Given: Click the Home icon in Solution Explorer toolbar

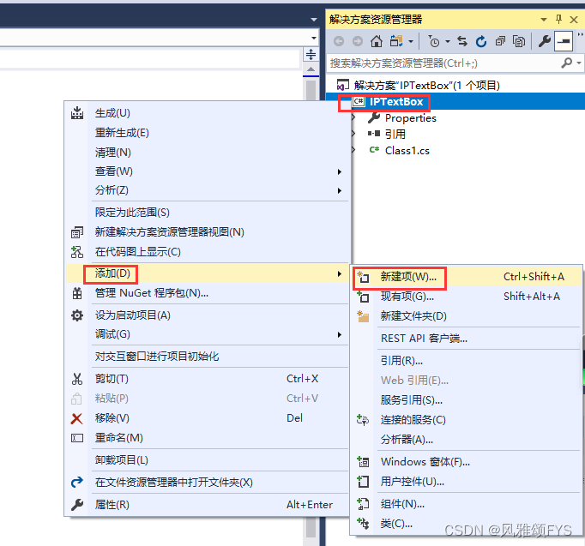Looking at the screenshot, I should coord(376,41).
